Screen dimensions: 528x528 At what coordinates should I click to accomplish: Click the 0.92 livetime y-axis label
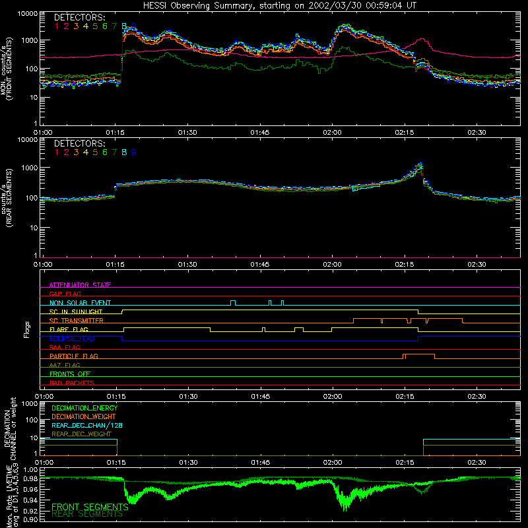pyautogui.click(x=30, y=510)
